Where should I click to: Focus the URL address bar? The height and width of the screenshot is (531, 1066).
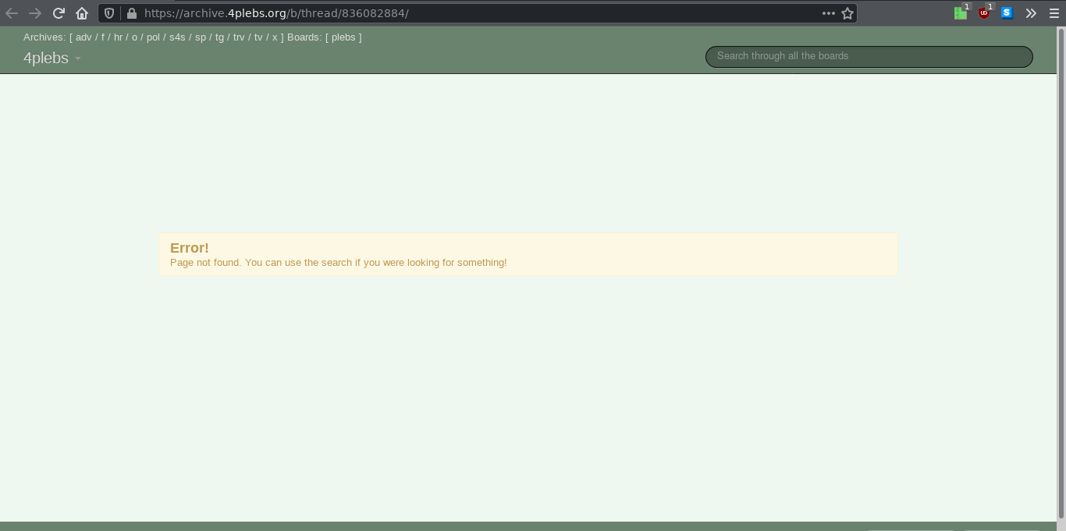coord(478,13)
